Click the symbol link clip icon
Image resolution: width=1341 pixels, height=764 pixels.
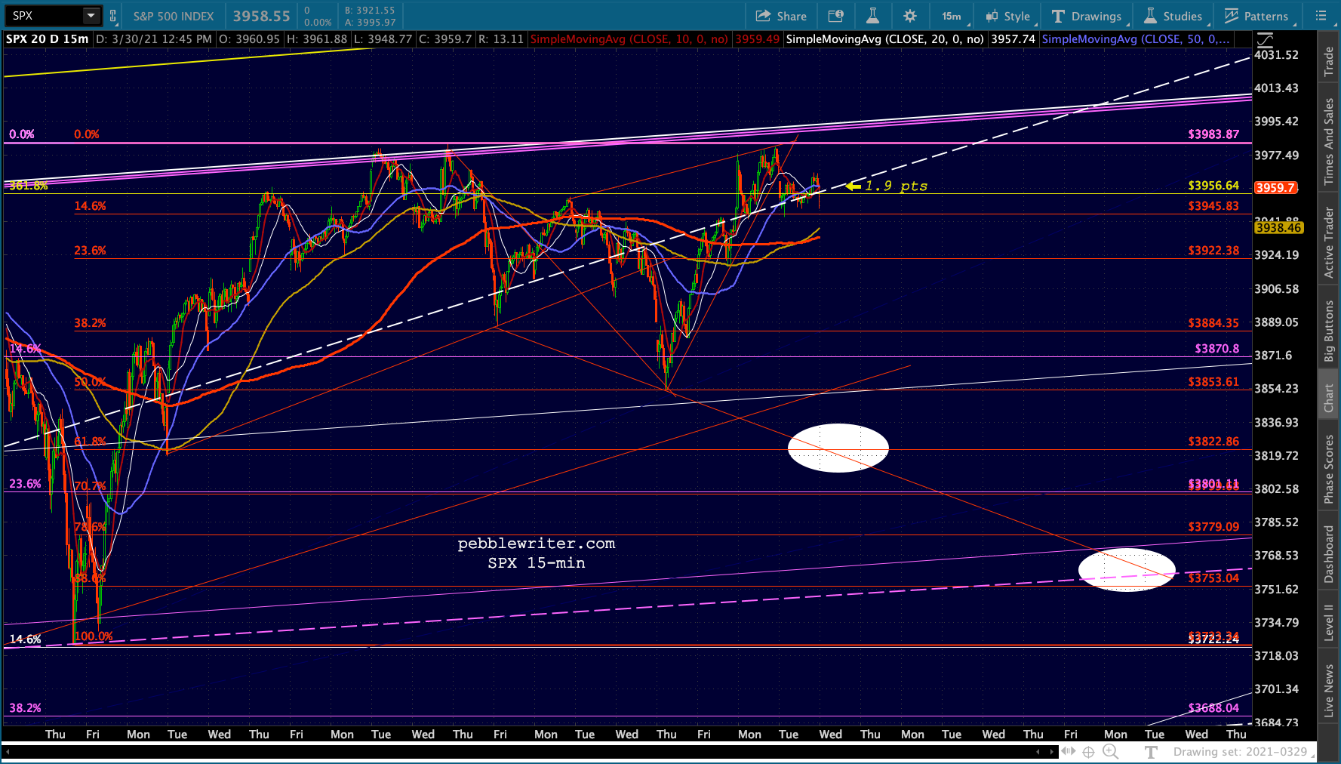(x=113, y=16)
